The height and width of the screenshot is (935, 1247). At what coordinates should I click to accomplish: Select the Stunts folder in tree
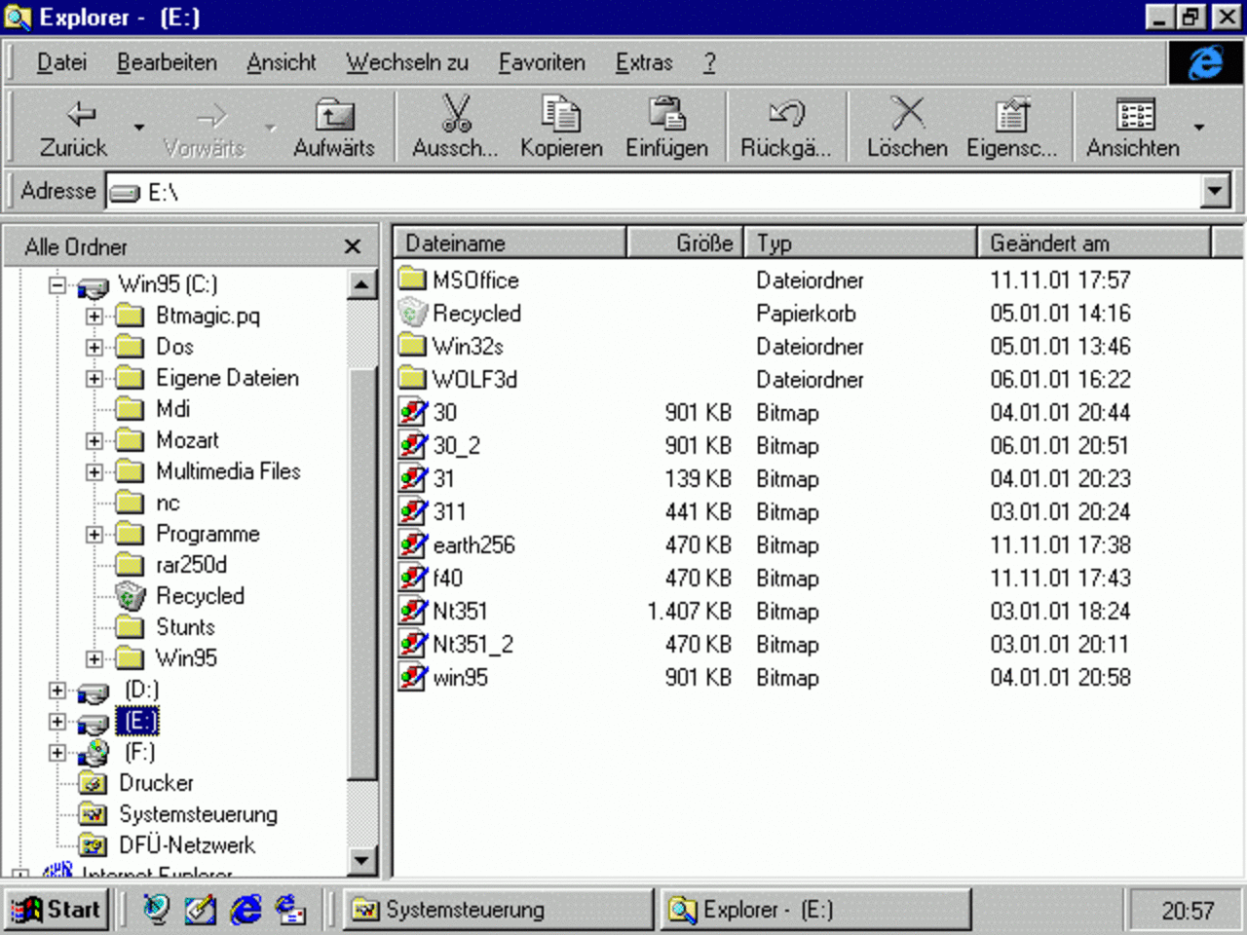tap(185, 627)
